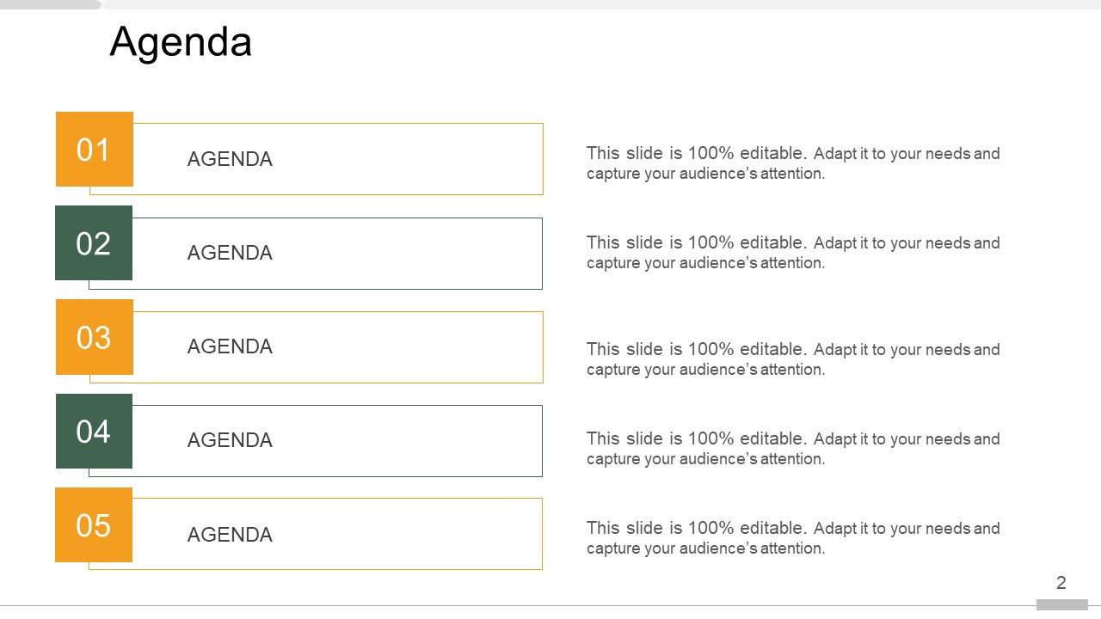Click the green 02 number block
1101x619 pixels.
point(94,243)
